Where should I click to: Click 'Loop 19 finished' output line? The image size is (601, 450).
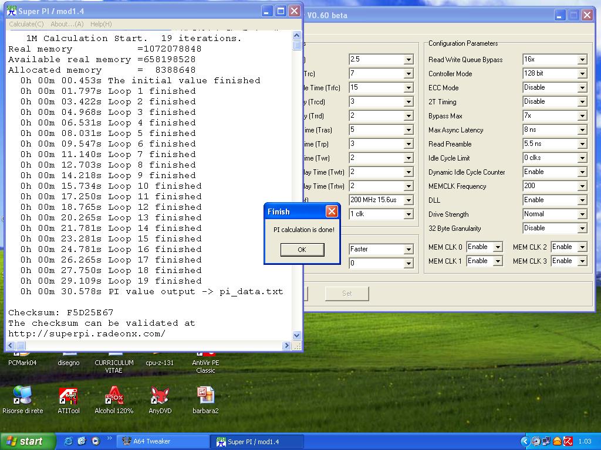[x=111, y=281]
